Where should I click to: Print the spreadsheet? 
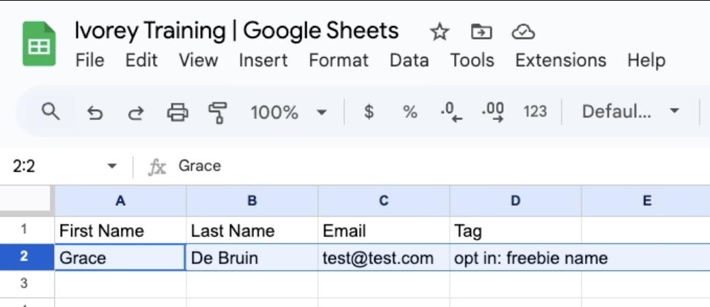177,112
